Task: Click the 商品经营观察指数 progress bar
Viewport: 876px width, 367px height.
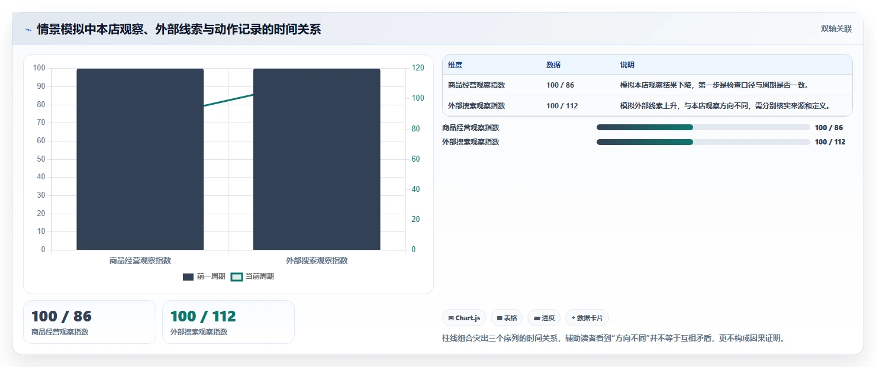Action: [703, 127]
